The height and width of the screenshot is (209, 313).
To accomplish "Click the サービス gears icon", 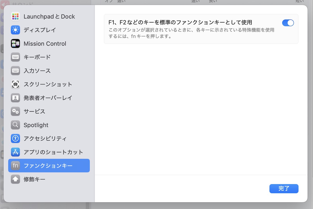I will (x=15, y=111).
